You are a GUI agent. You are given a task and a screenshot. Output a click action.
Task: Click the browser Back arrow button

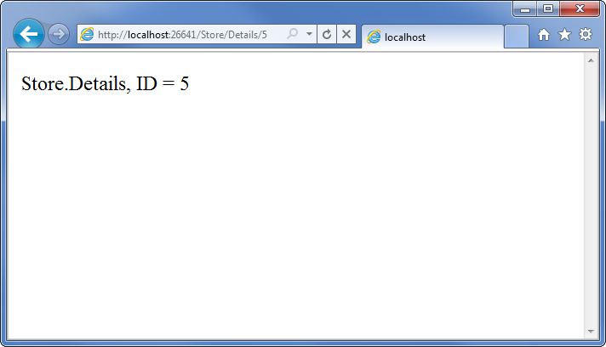[x=28, y=34]
